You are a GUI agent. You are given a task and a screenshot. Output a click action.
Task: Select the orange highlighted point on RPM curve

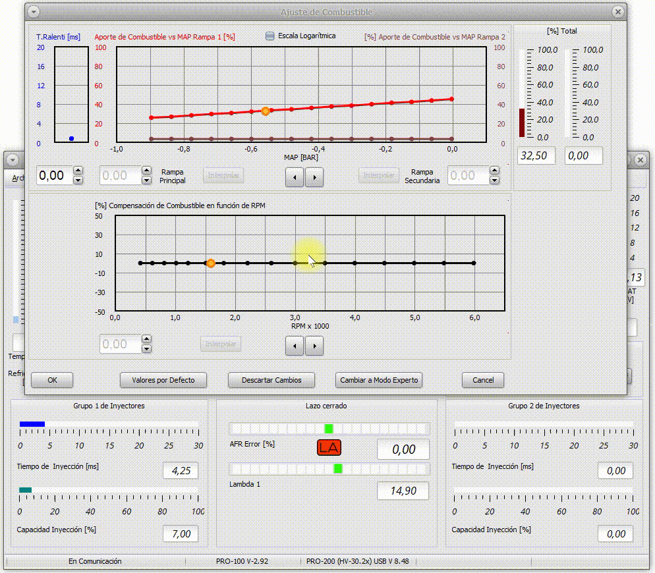[x=211, y=263]
